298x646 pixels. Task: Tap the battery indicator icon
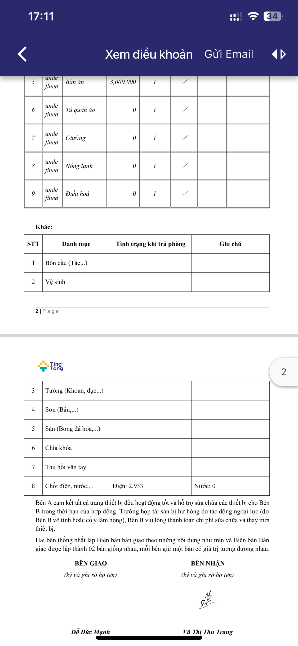coord(273,16)
